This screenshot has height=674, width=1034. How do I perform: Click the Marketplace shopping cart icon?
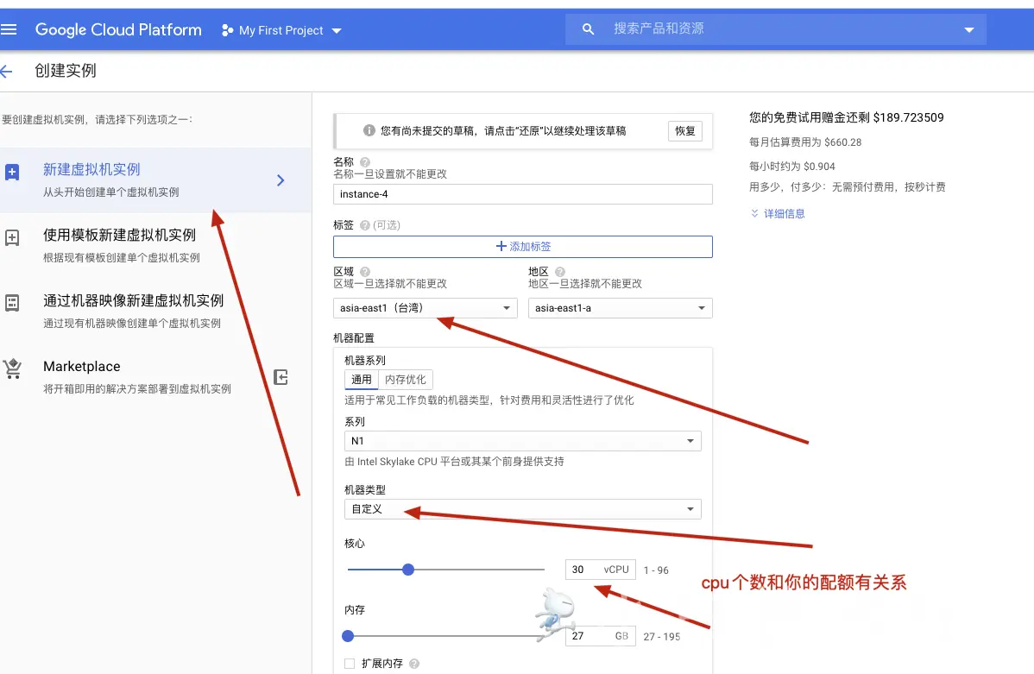click(13, 368)
